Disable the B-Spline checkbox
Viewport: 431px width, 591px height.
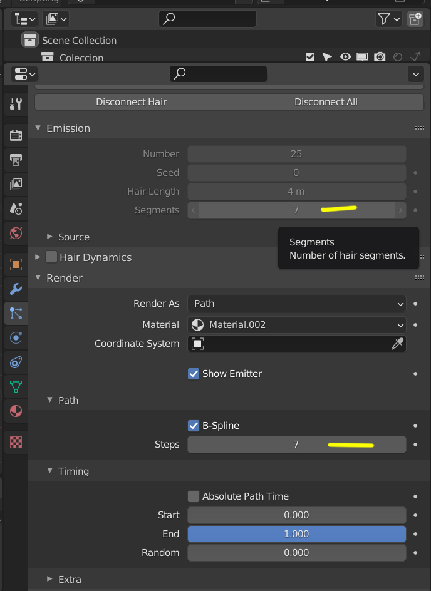coord(194,426)
